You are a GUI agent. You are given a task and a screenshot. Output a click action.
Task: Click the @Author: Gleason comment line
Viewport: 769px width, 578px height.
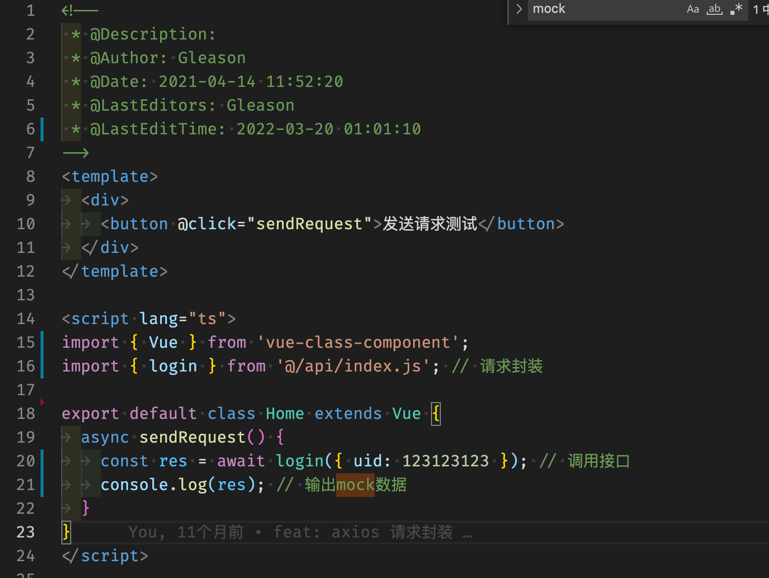158,58
